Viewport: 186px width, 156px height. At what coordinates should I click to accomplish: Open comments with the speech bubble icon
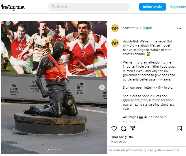coord(123,128)
